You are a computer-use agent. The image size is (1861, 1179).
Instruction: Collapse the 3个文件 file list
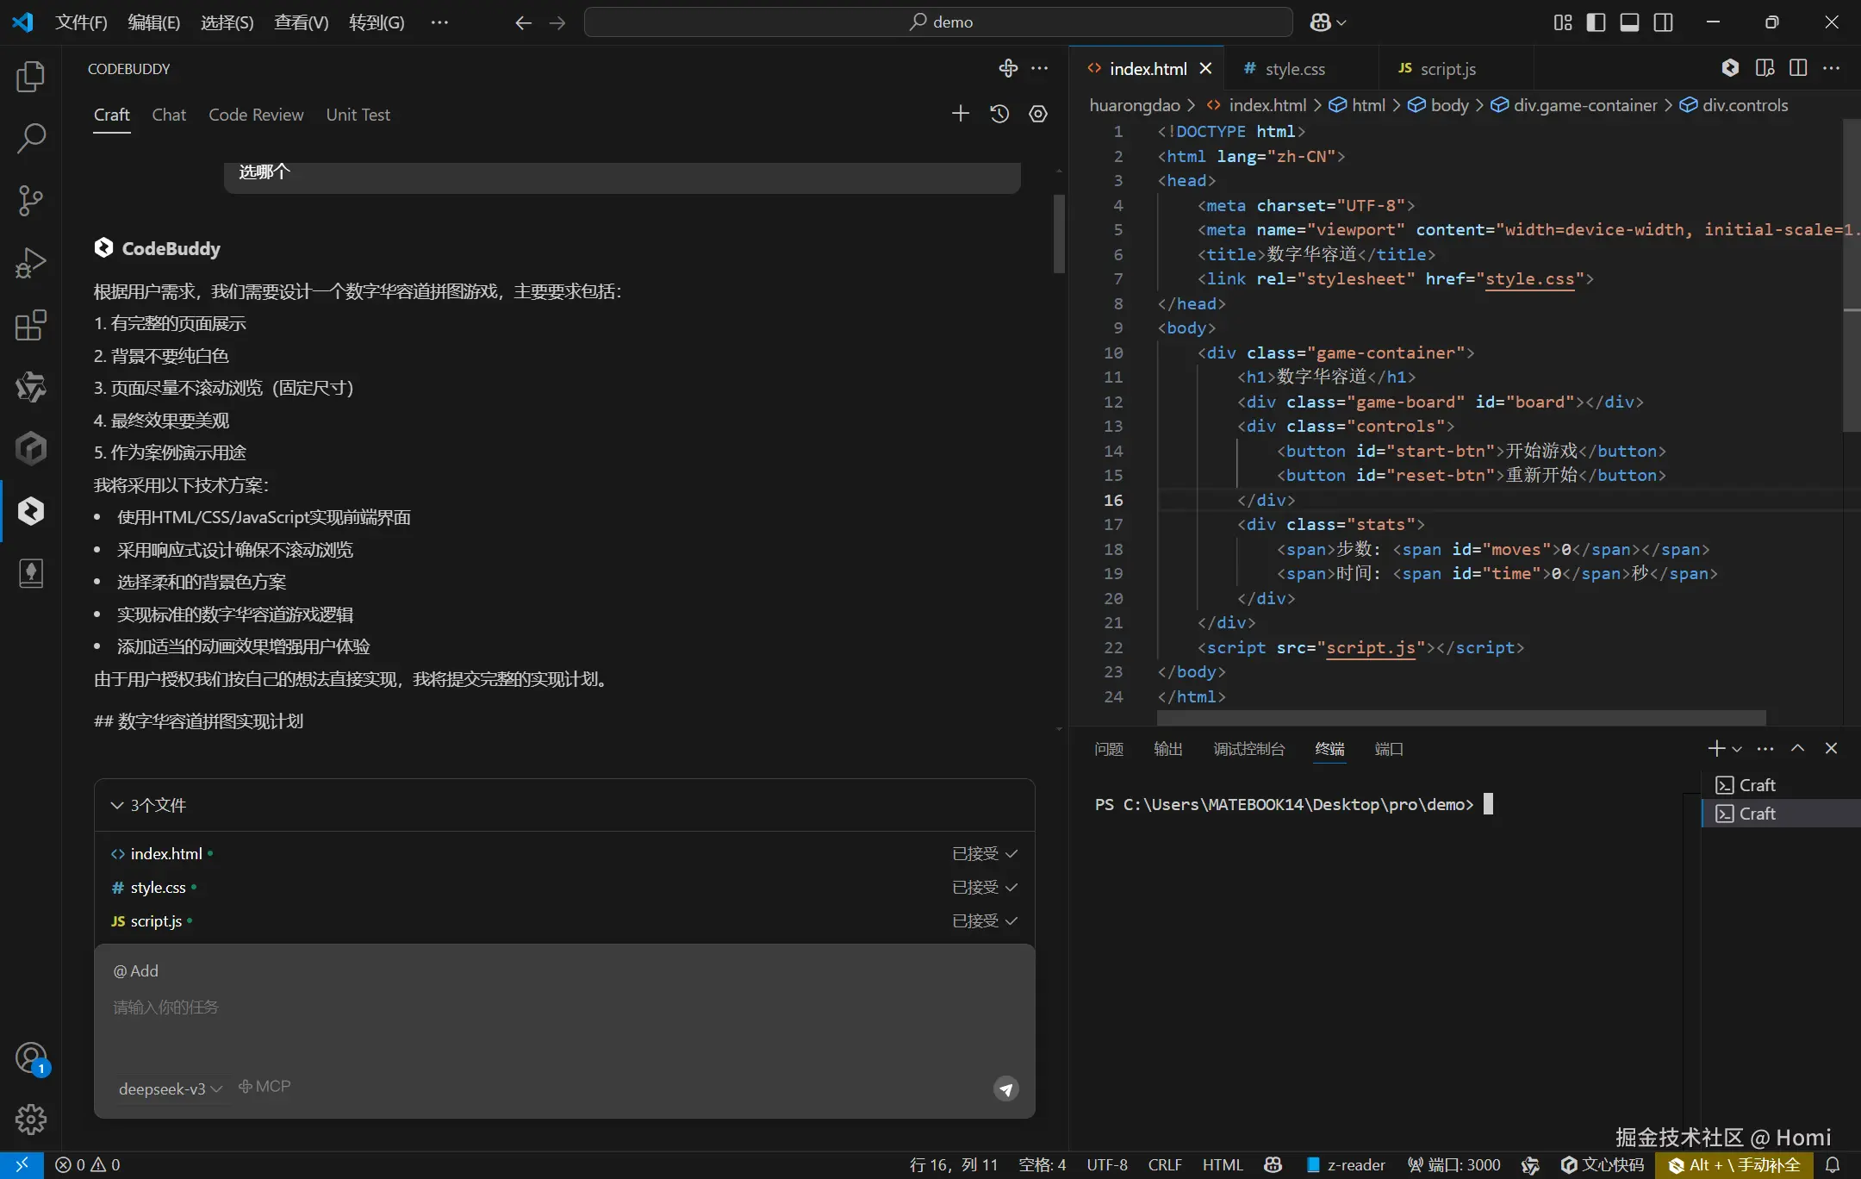point(117,805)
